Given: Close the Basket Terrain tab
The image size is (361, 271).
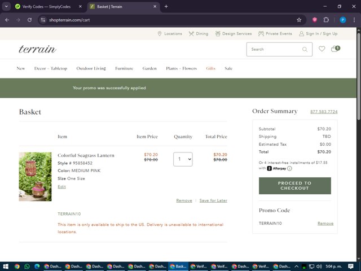Looking at the screenshot, I should click(x=155, y=6).
